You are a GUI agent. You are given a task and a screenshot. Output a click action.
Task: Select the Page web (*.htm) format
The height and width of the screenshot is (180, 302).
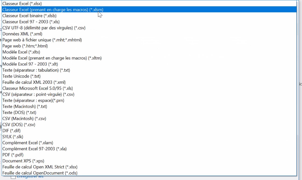(25, 46)
